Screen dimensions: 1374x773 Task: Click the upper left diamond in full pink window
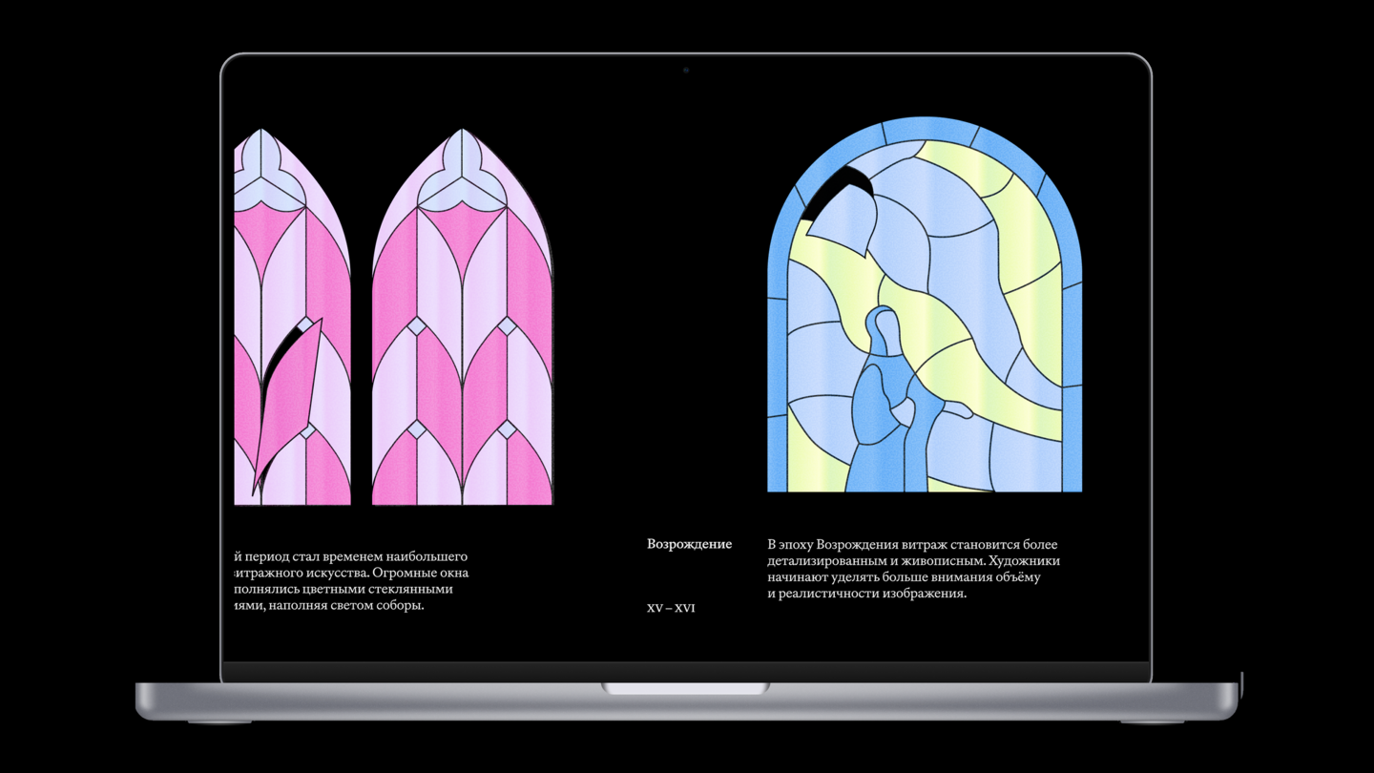[417, 327]
